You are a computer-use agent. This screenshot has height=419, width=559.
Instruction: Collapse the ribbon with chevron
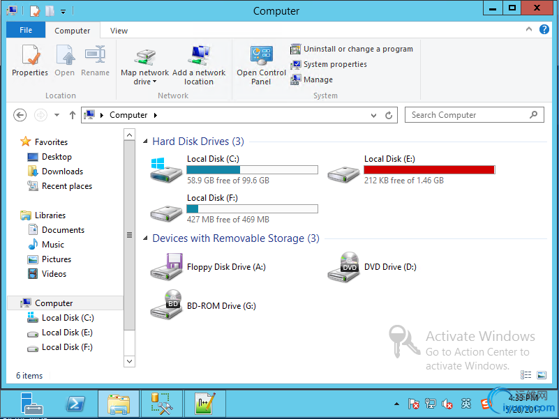pyautogui.click(x=529, y=29)
